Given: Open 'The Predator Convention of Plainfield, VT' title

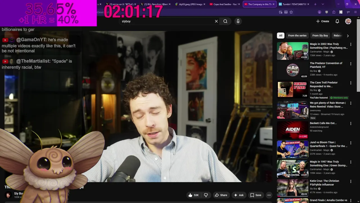Looking at the screenshot, I should (x=326, y=65).
